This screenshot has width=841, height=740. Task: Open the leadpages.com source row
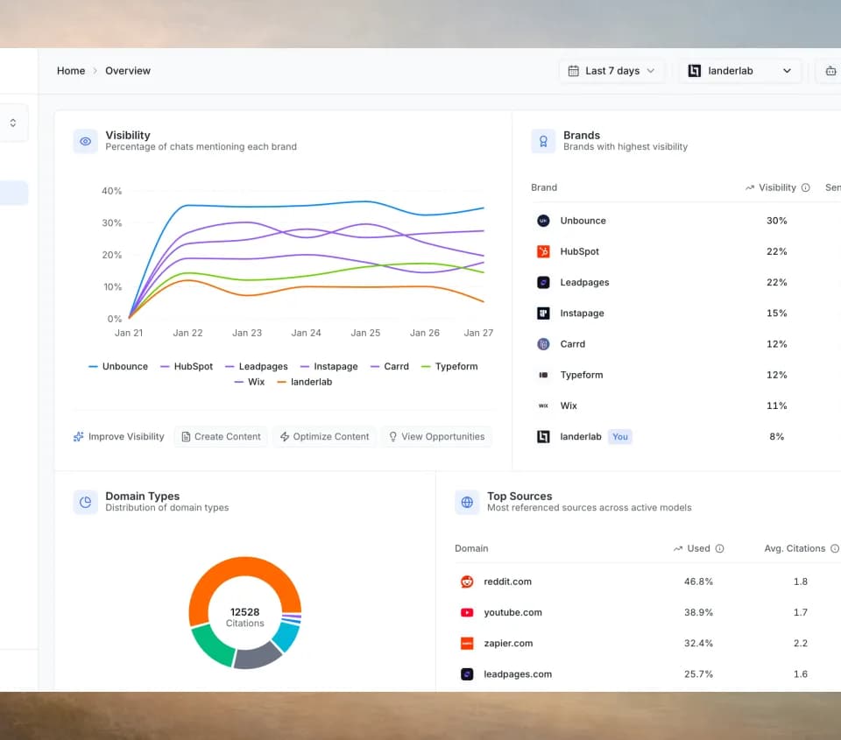click(x=647, y=674)
